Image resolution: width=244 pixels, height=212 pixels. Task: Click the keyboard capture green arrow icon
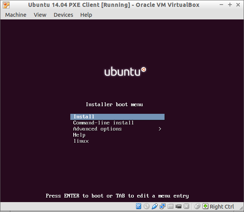click(205, 206)
